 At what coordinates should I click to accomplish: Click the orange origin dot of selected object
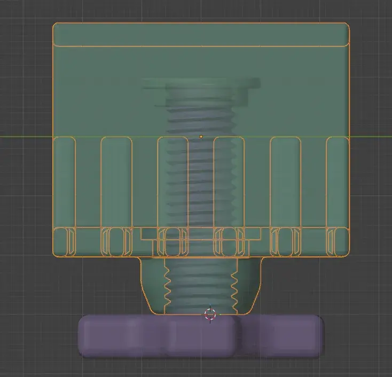click(201, 137)
